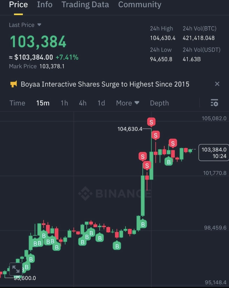Image resolution: width=229 pixels, height=288 pixels.
Task: Open the Boyaa Interactive Shares news headline
Action: 105,84
